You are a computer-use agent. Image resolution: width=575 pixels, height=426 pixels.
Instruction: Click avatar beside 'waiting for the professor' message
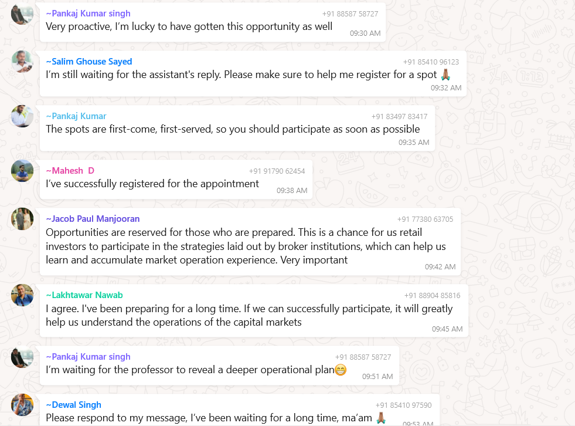pyautogui.click(x=22, y=357)
